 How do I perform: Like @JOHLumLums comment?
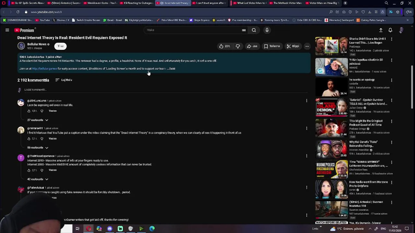click(x=29, y=111)
